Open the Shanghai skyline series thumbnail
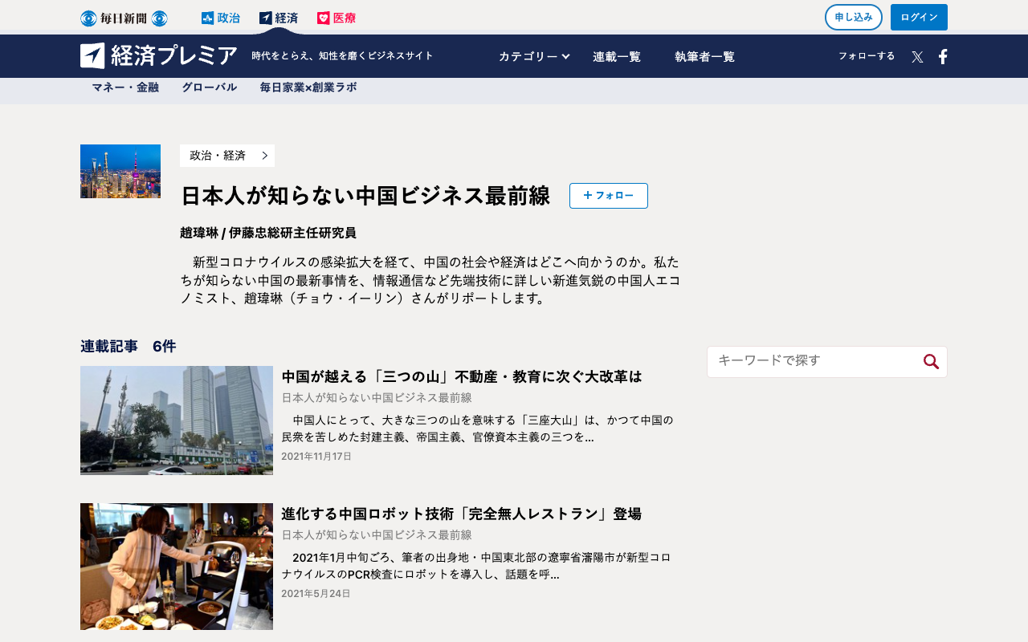 pyautogui.click(x=120, y=171)
